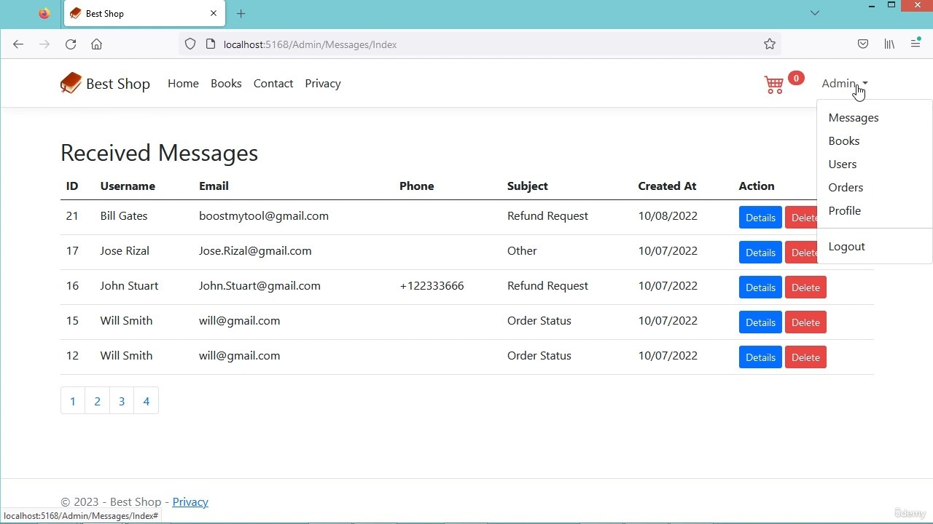
Task: Delete Will Smith's message with ID 12
Action: 805,357
